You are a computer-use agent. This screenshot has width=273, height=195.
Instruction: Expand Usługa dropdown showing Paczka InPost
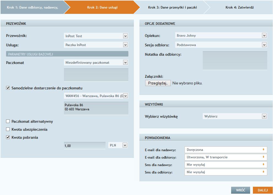[x=96, y=45]
